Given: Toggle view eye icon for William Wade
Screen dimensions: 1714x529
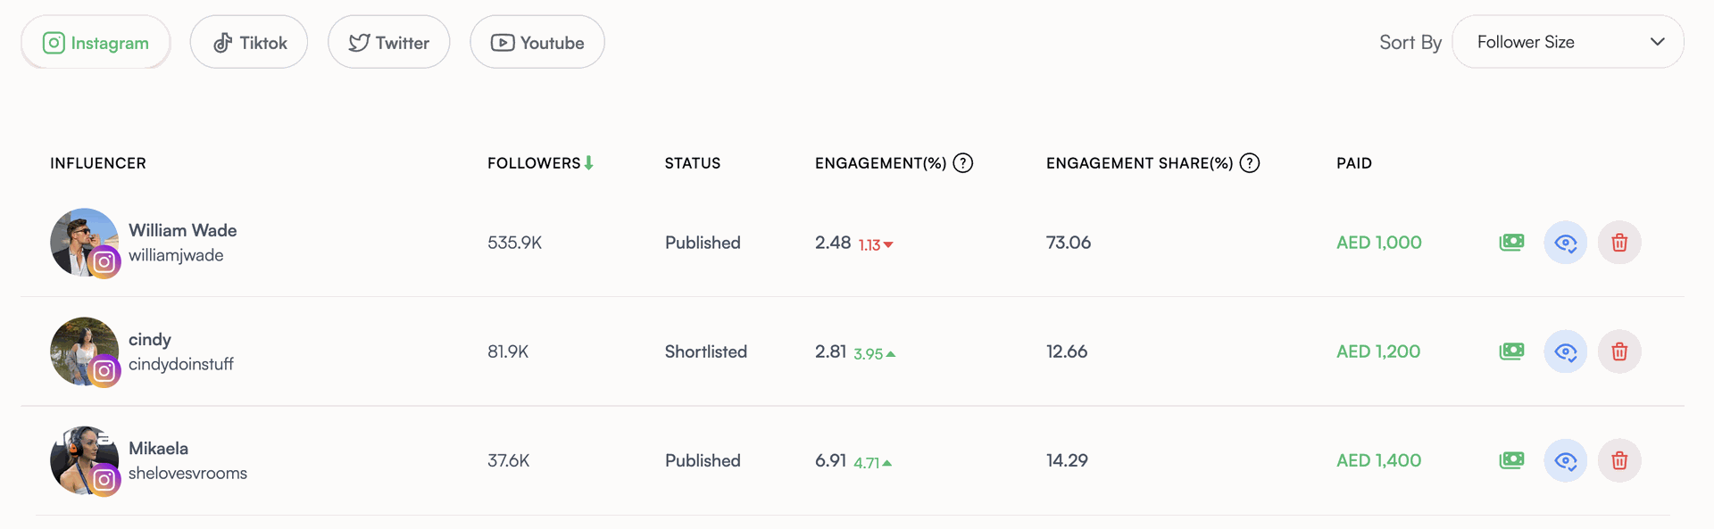Looking at the screenshot, I should click(x=1566, y=243).
